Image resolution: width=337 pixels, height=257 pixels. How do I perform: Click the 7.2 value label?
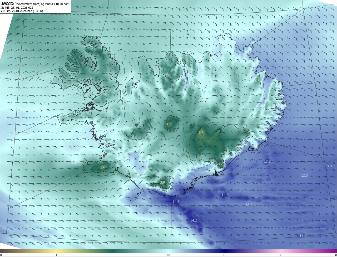[x=235, y=72]
